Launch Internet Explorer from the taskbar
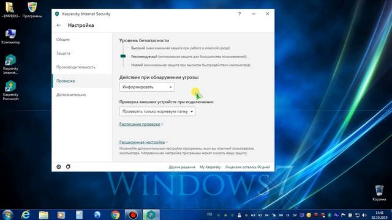 click(26, 215)
